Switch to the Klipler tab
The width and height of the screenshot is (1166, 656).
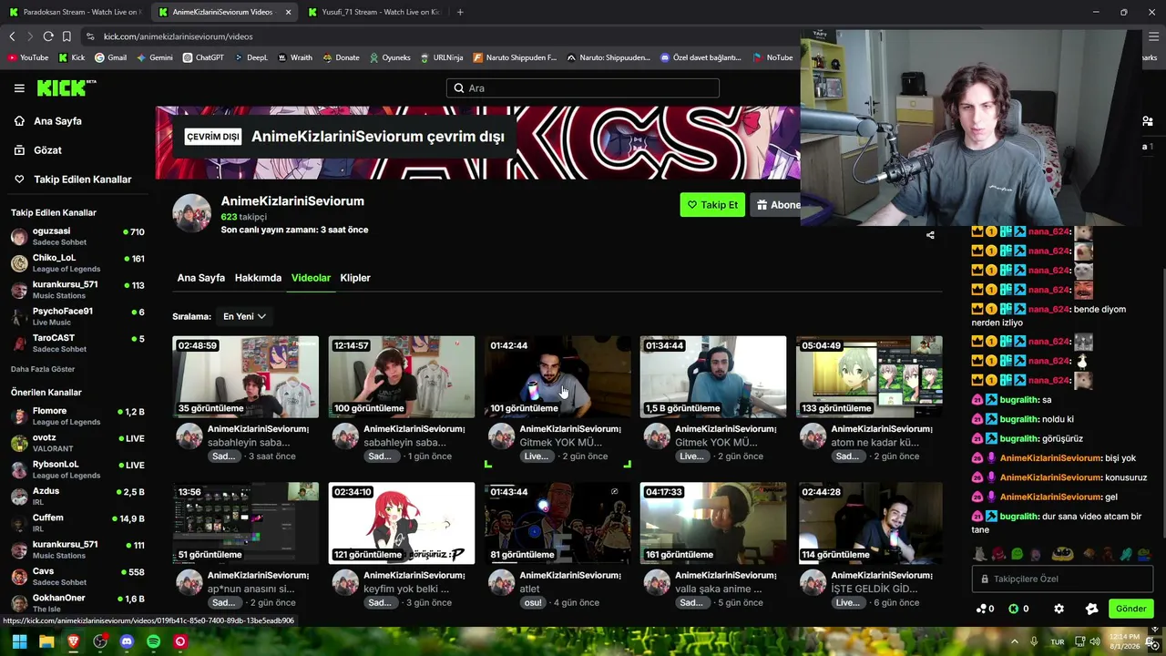coord(355,278)
